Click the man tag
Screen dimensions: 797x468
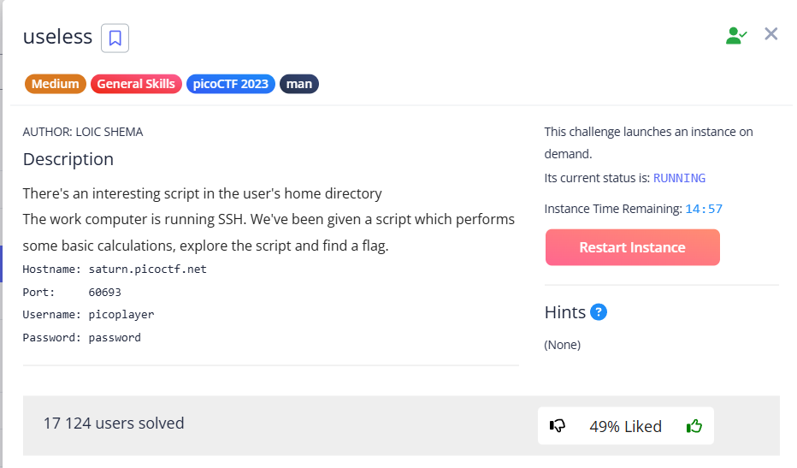pyautogui.click(x=299, y=84)
